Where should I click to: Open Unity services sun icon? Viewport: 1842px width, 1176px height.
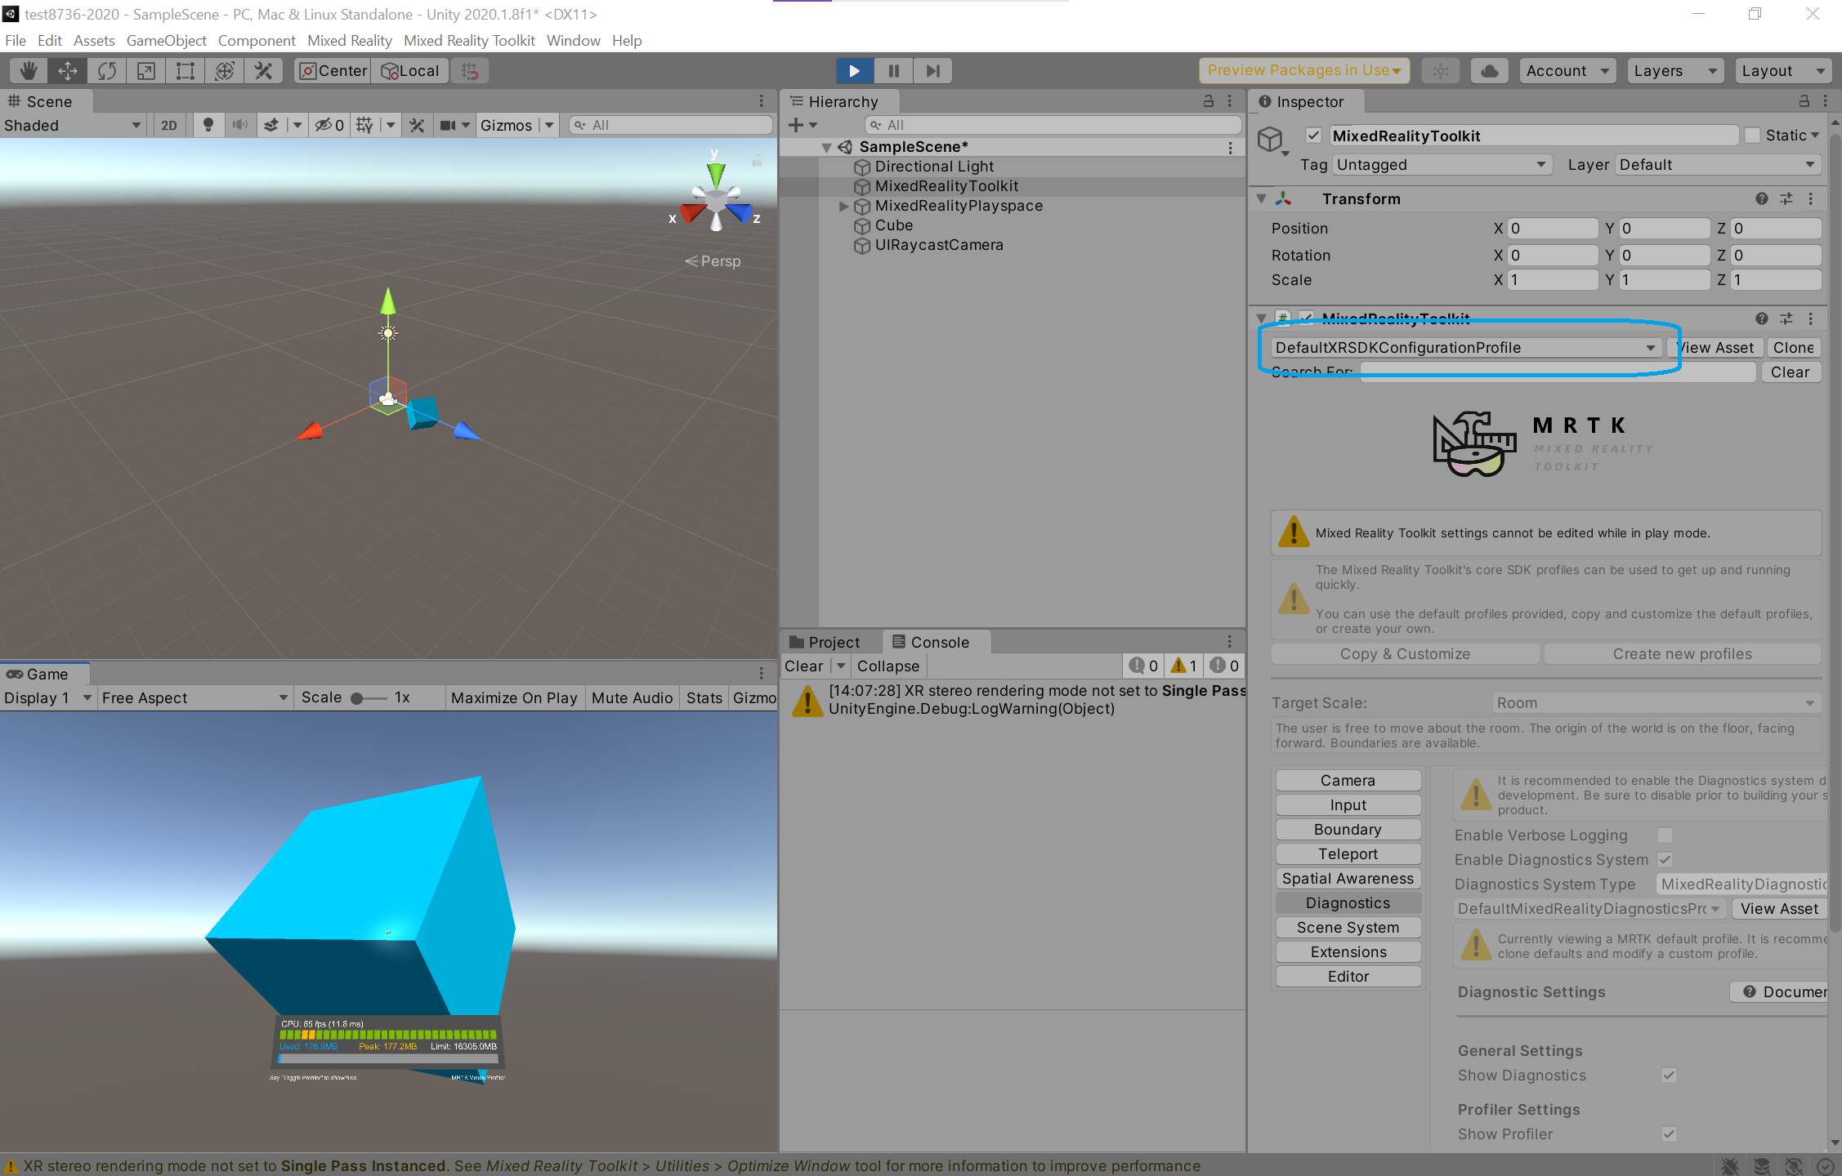1441,71
